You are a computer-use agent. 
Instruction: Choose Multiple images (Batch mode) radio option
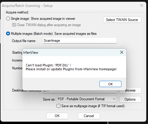pyautogui.click(x=8, y=34)
